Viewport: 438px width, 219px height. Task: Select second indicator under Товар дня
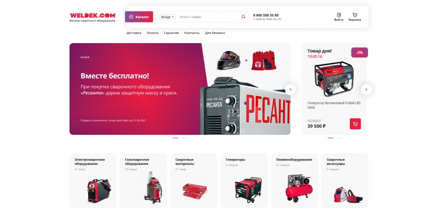pyautogui.click(x=339, y=138)
